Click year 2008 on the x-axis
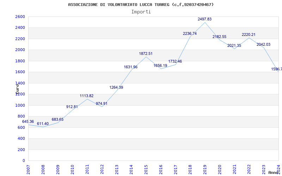This screenshot has width=282, height=176. click(43, 170)
